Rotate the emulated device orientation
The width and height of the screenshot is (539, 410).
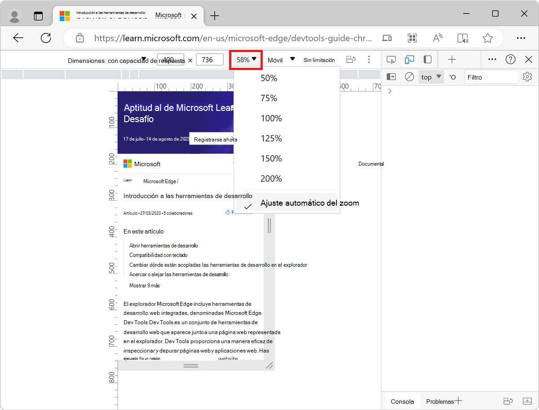[x=351, y=59]
